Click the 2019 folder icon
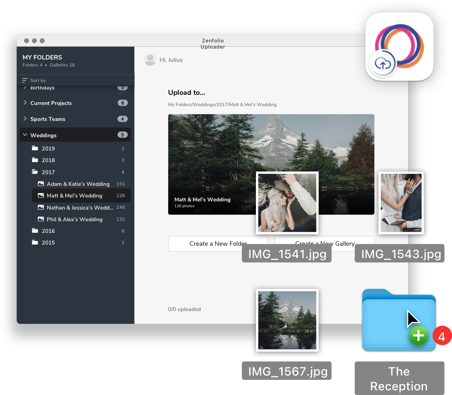 (35, 149)
